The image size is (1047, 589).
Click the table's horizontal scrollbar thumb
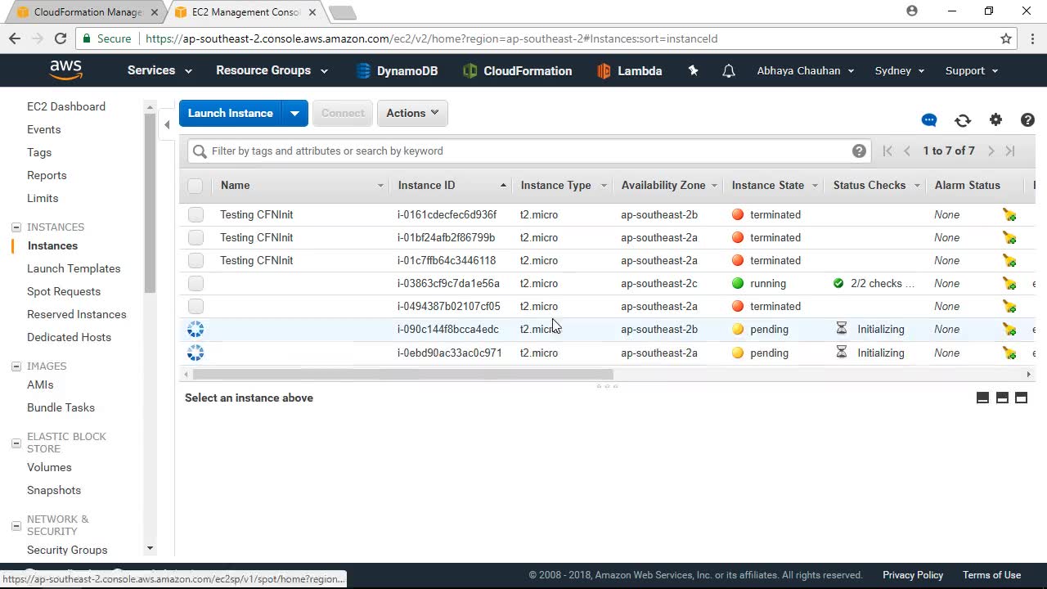click(x=402, y=374)
